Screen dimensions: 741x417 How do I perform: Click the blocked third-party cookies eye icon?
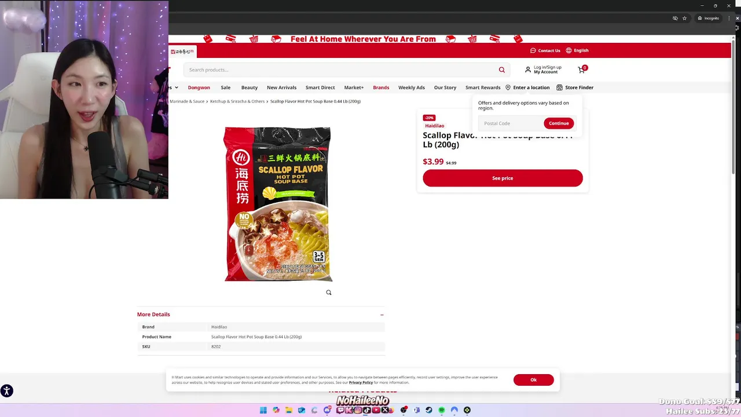click(x=675, y=18)
